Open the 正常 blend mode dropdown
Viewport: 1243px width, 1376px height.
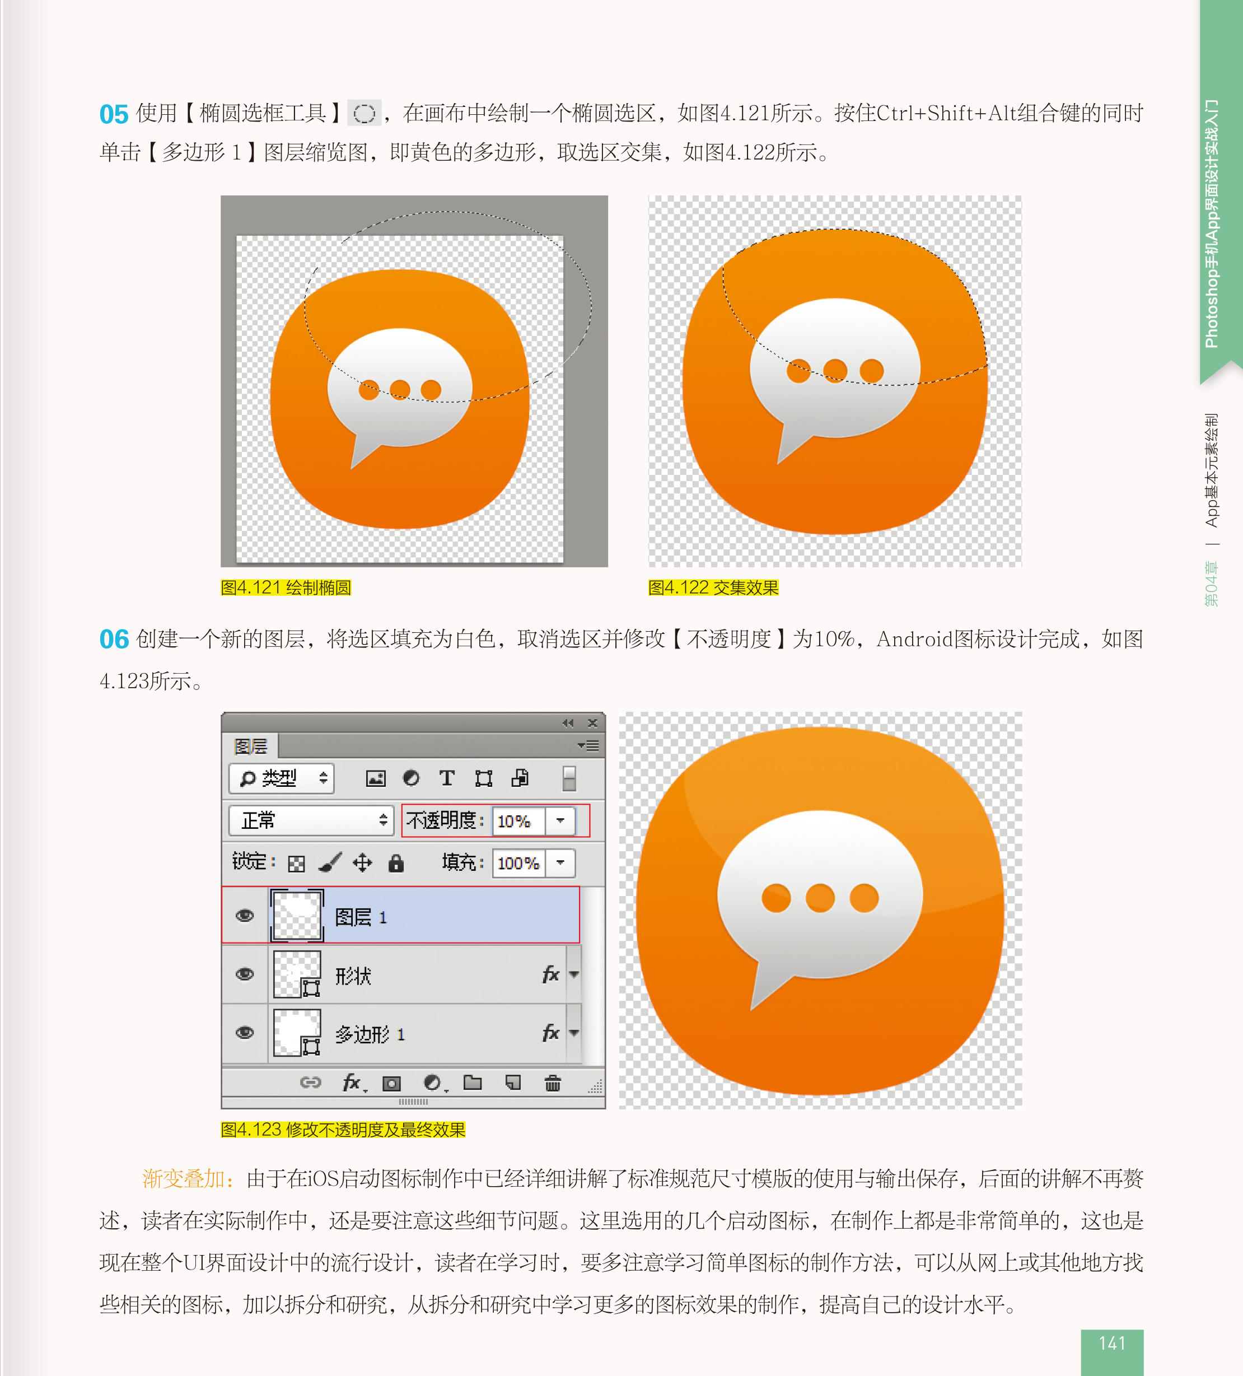[311, 820]
